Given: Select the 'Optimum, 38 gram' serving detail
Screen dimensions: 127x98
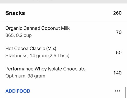Looking at the screenshot, I should point(25,76).
